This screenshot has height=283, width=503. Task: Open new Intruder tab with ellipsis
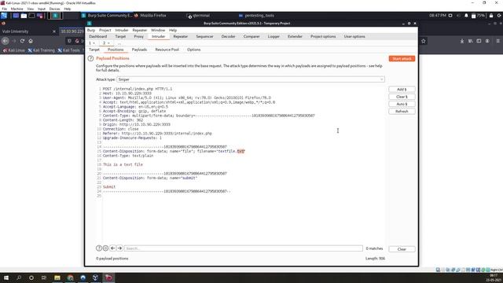[119, 43]
